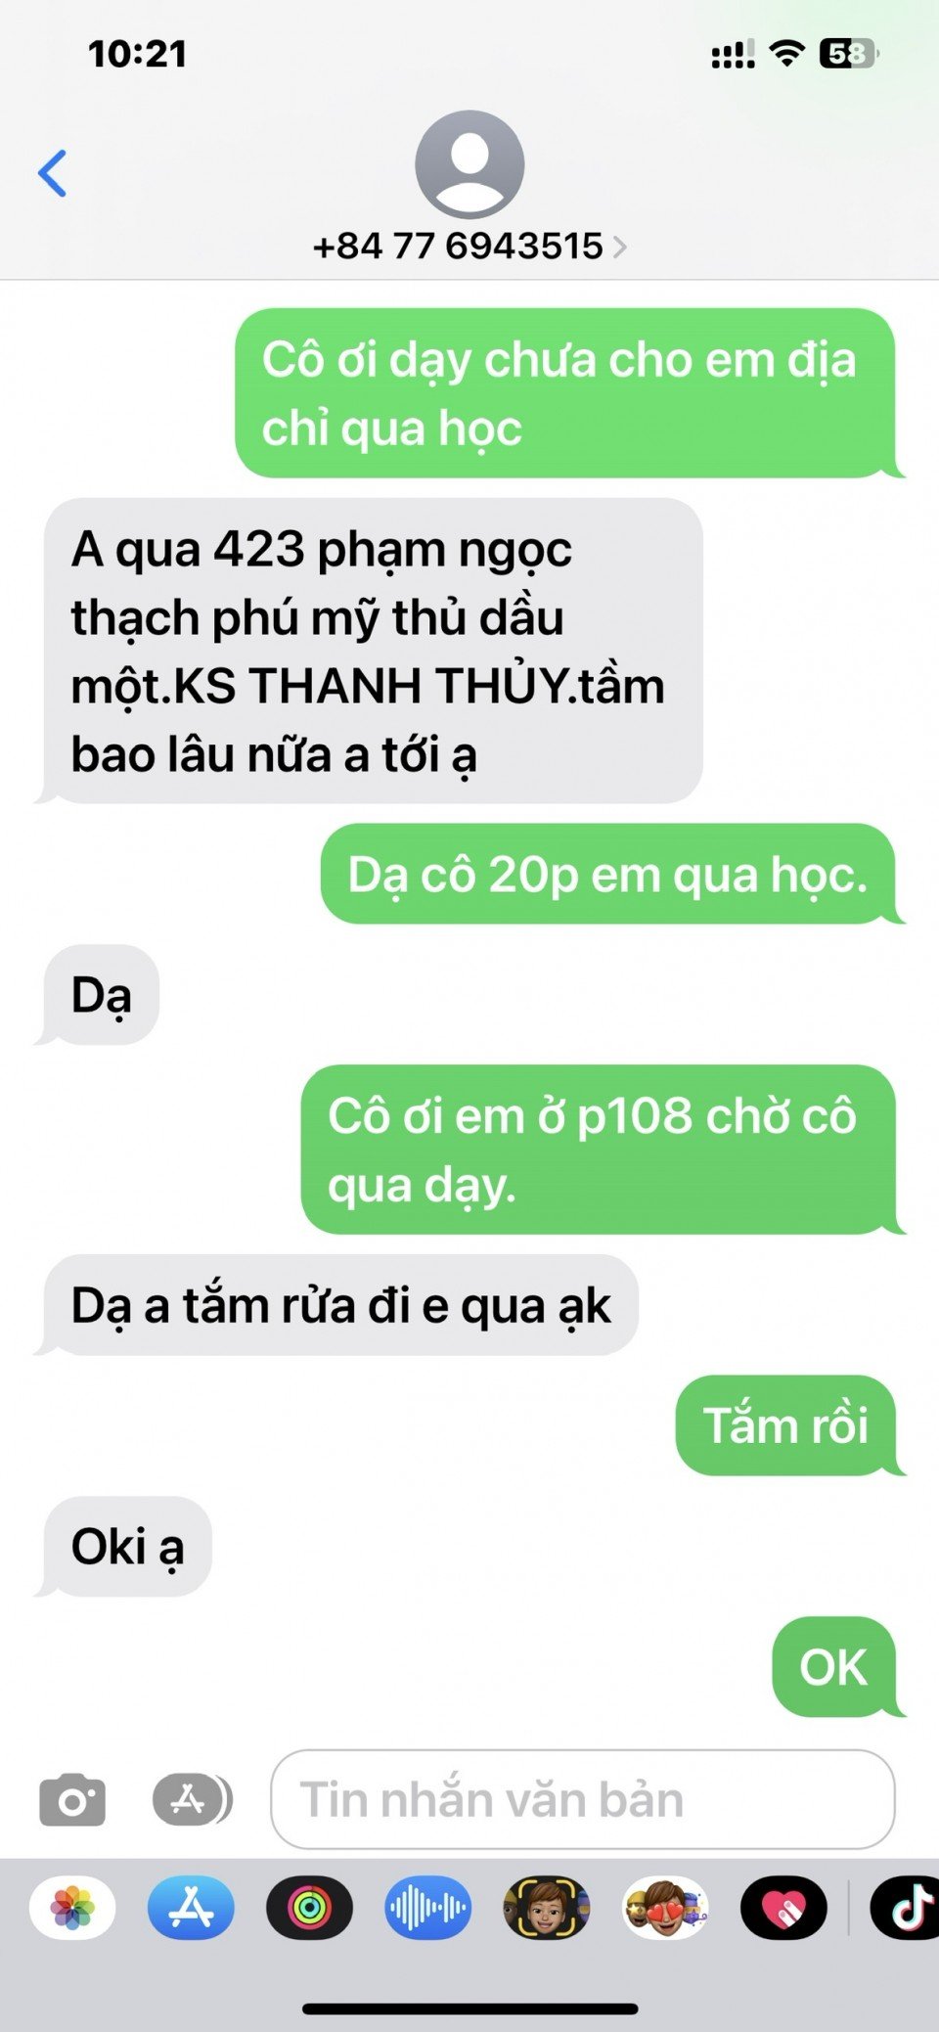Select the Memoji face icon

click(x=547, y=1908)
